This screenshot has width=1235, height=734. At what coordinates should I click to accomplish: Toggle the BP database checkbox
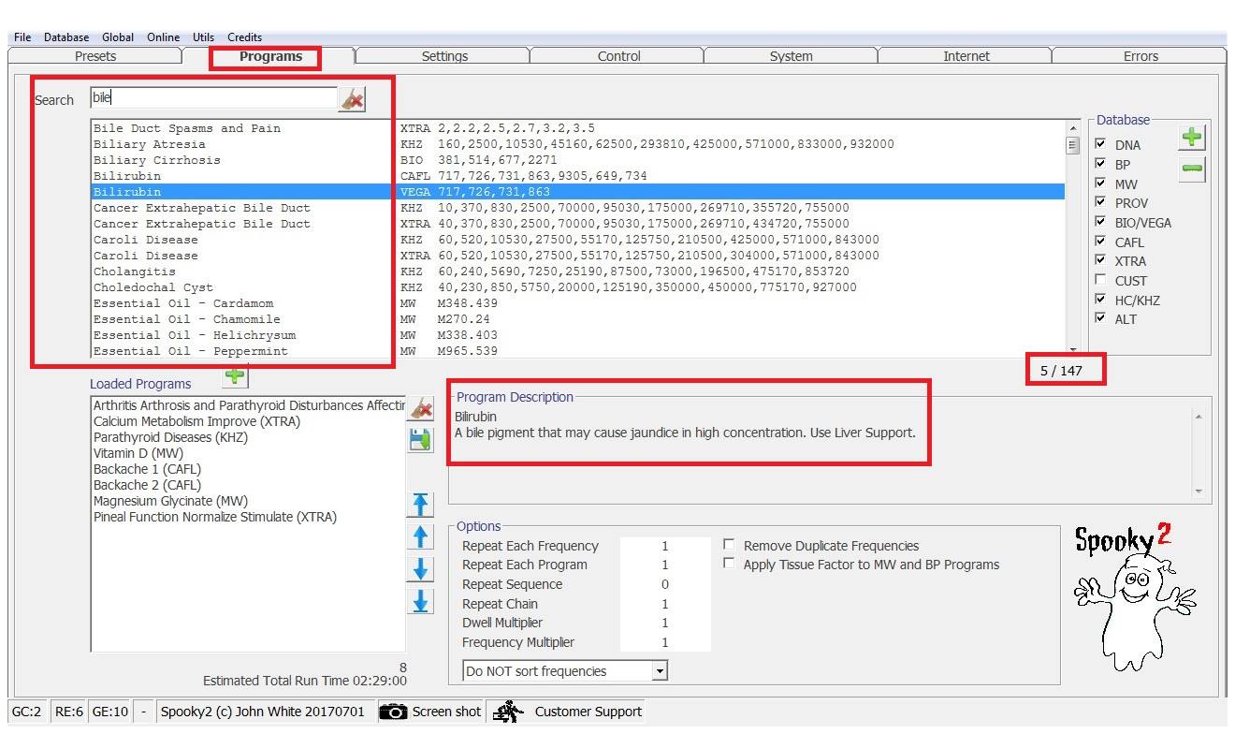1100,164
